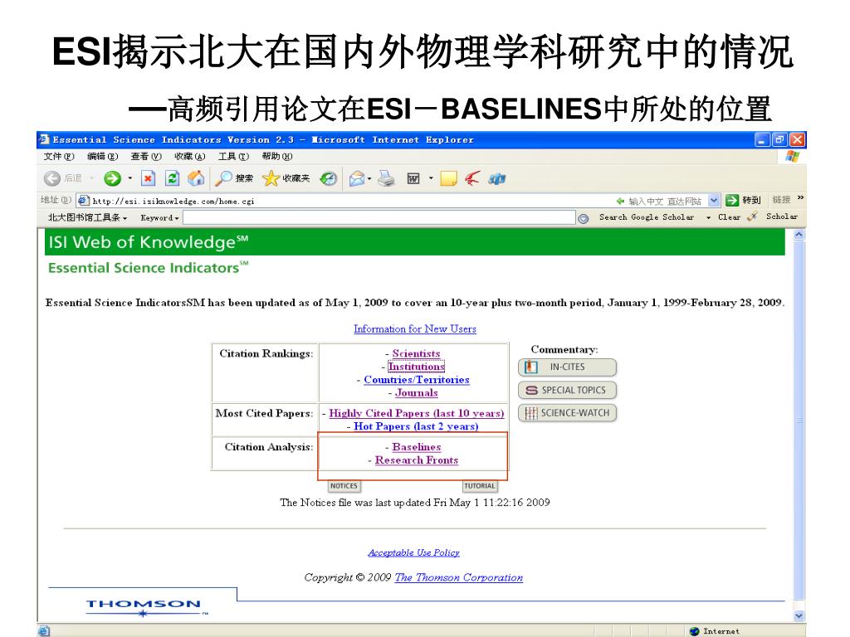Refresh the page with the green refresh icon
850x637 pixels.
click(173, 178)
